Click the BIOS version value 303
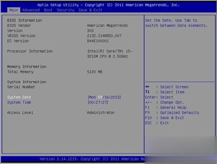 [90, 31]
